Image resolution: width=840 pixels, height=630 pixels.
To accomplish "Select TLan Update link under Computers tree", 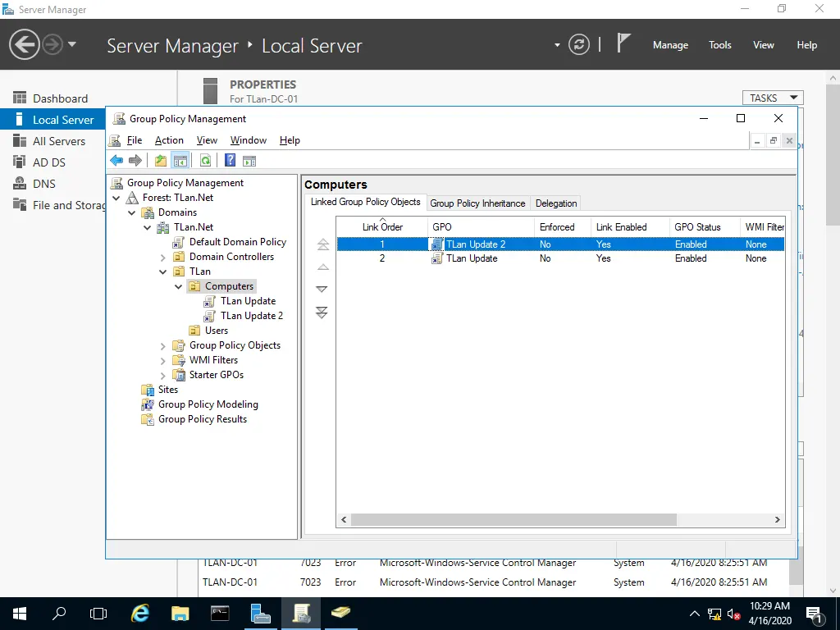I will pos(248,301).
